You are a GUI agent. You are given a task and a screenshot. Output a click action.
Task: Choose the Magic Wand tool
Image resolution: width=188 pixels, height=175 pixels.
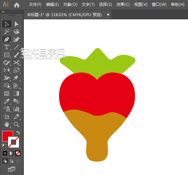(x=7, y=32)
